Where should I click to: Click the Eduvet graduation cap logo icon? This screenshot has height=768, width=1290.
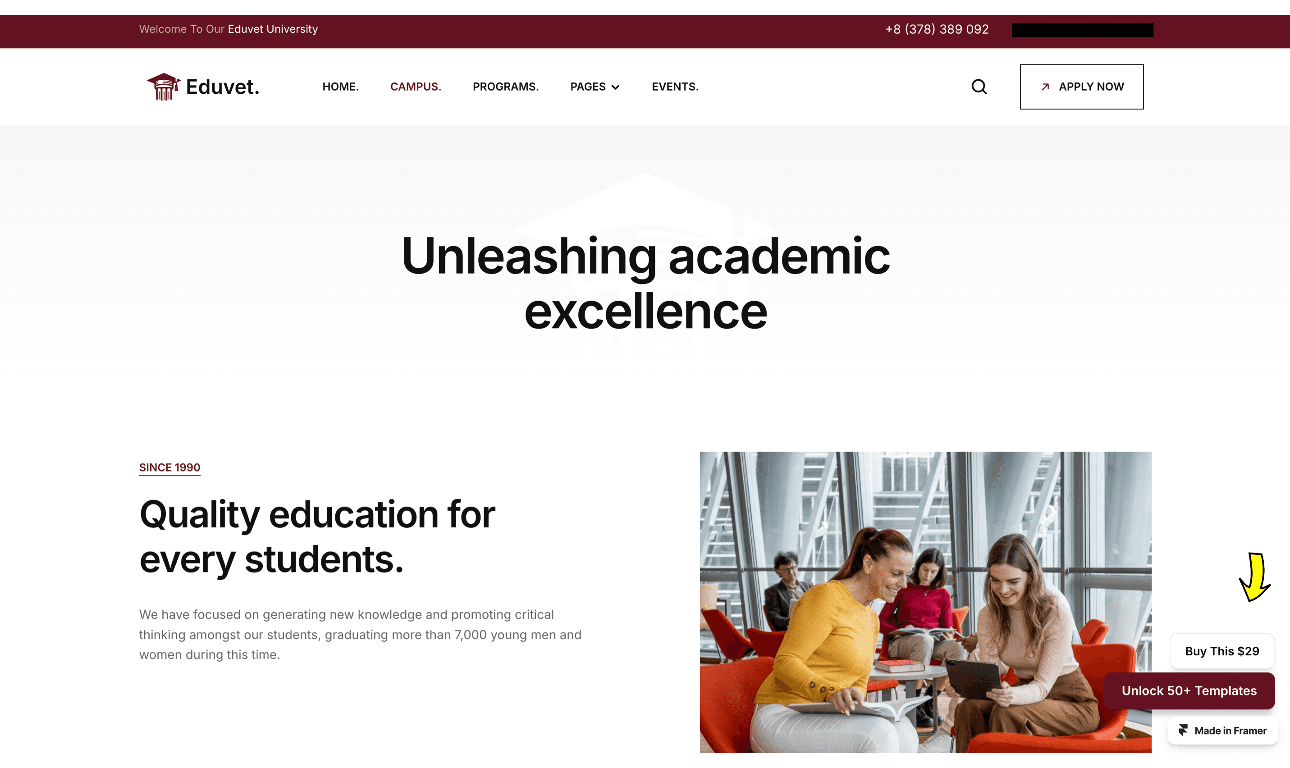click(x=164, y=87)
